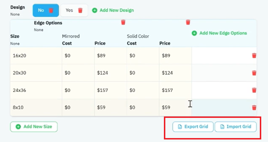The image size is (268, 142).
Task: Remove the Solid Color edge option via trash icon
Action: [188, 22]
